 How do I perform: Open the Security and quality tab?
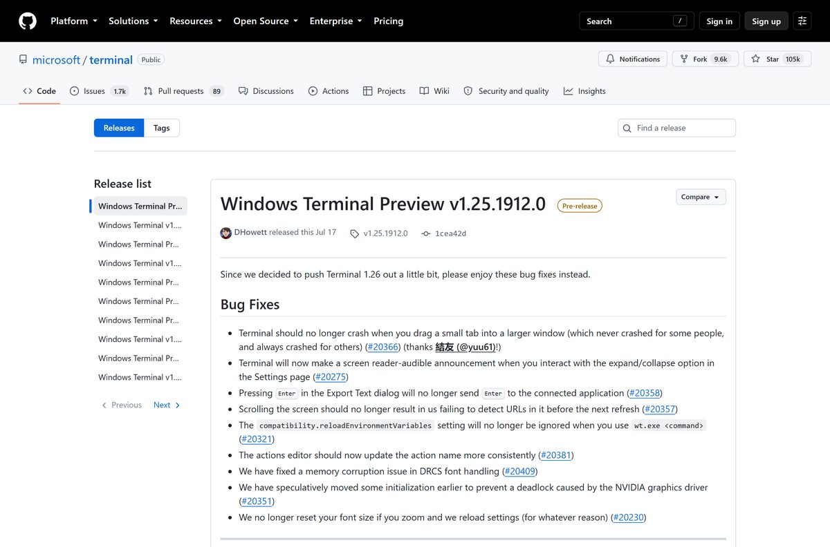click(x=506, y=91)
